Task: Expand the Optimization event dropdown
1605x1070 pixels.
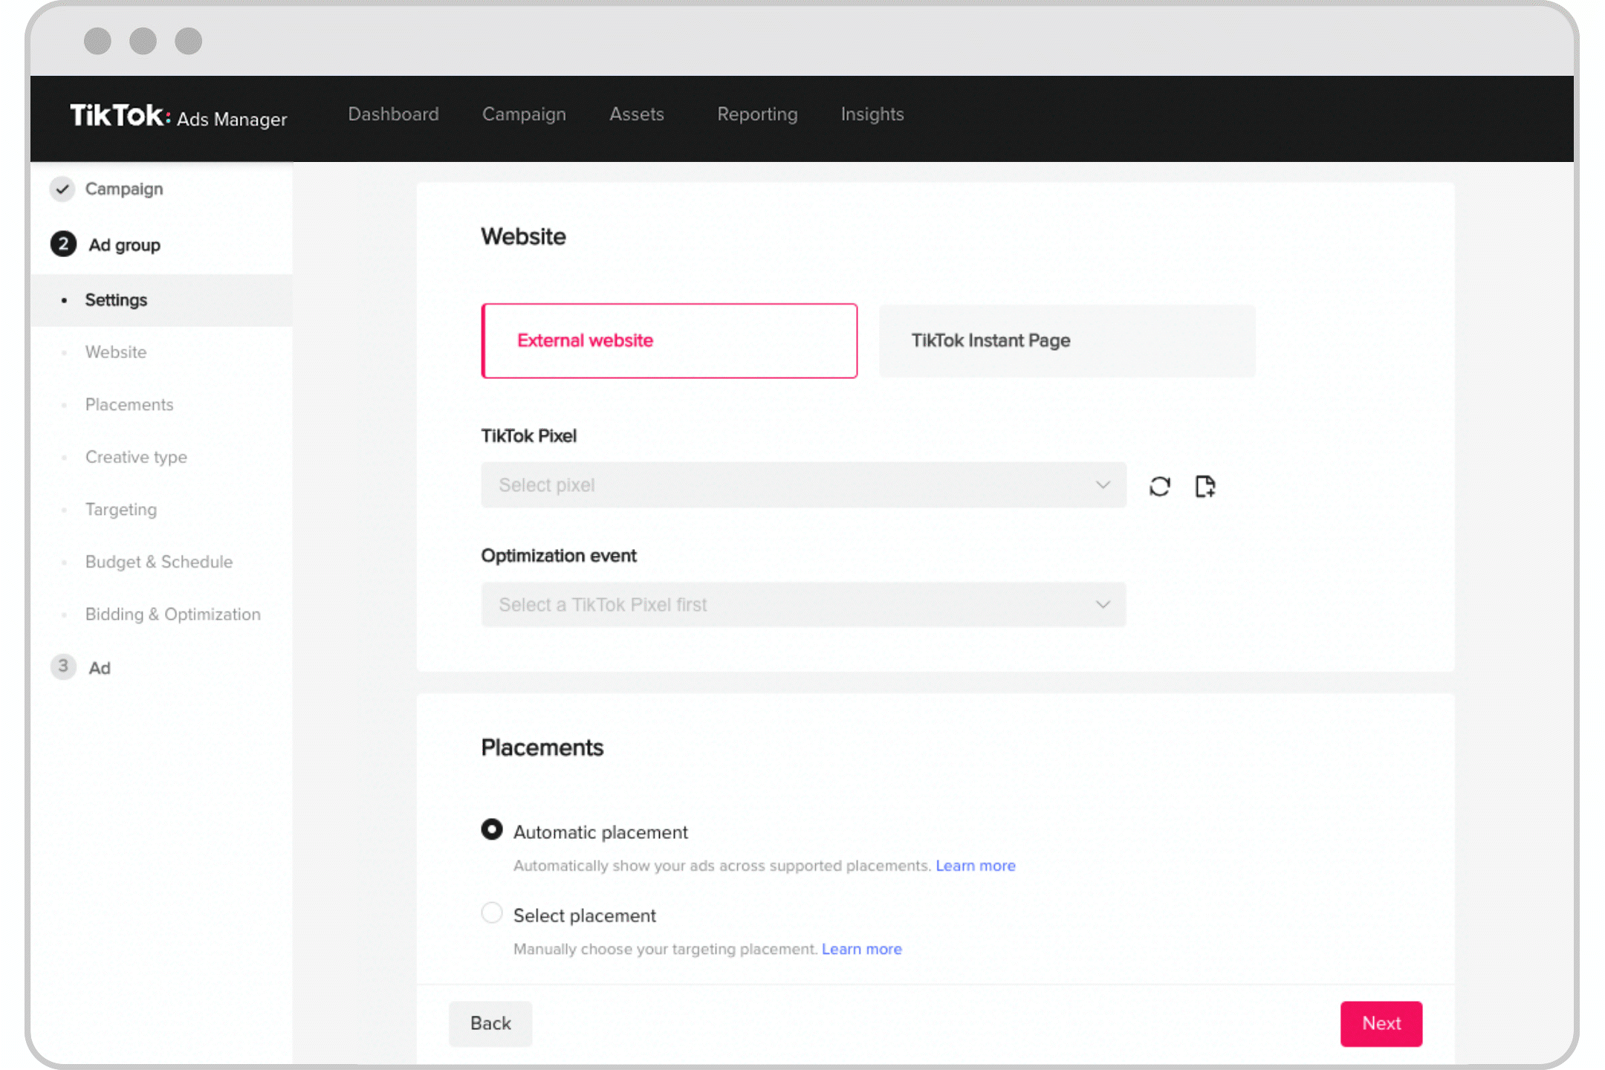Action: click(802, 604)
